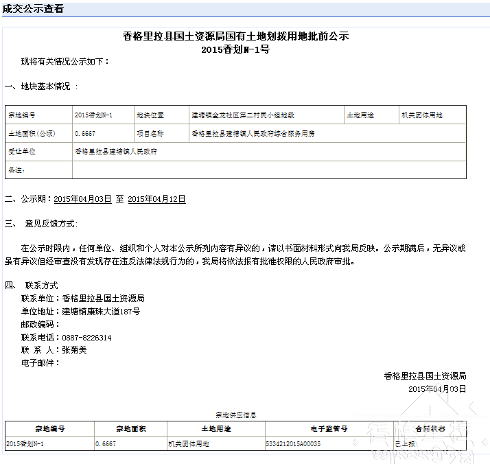The width and height of the screenshot is (490, 464).
Task: Click the 宗地编号 column header in bottom table
Action: 49,428
